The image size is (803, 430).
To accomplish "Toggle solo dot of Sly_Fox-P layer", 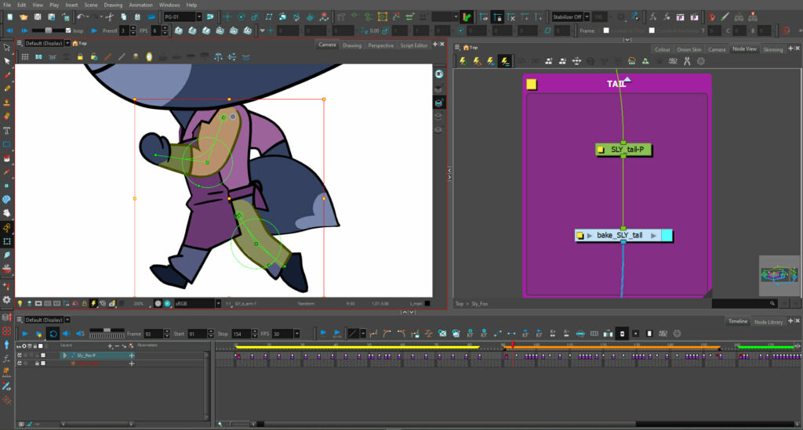I will (26, 355).
